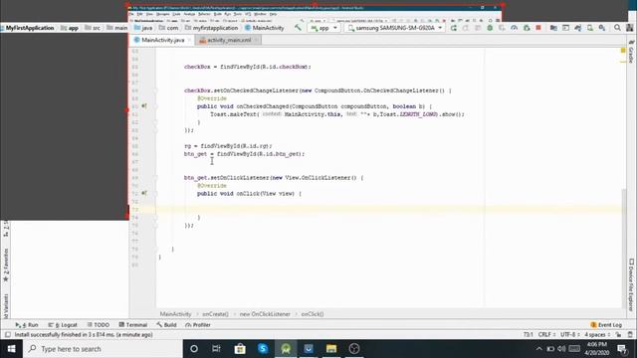Screen dimensions: 637x358
Task: Click the Search Everywhere magnifier icon
Action: pos(617,28)
